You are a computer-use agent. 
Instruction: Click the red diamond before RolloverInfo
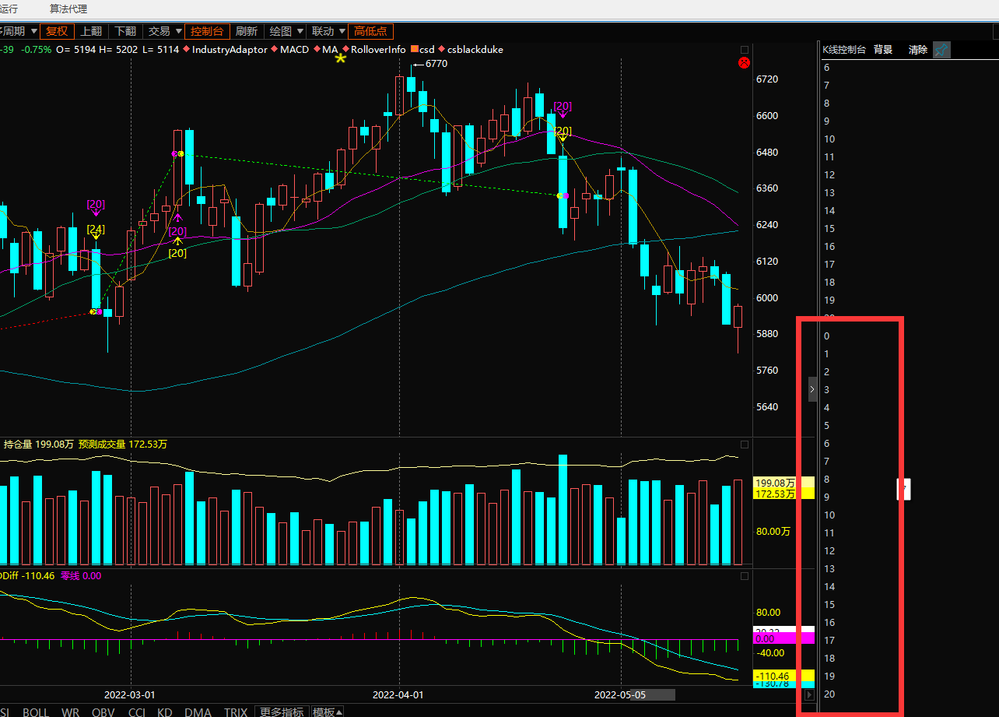tap(345, 50)
